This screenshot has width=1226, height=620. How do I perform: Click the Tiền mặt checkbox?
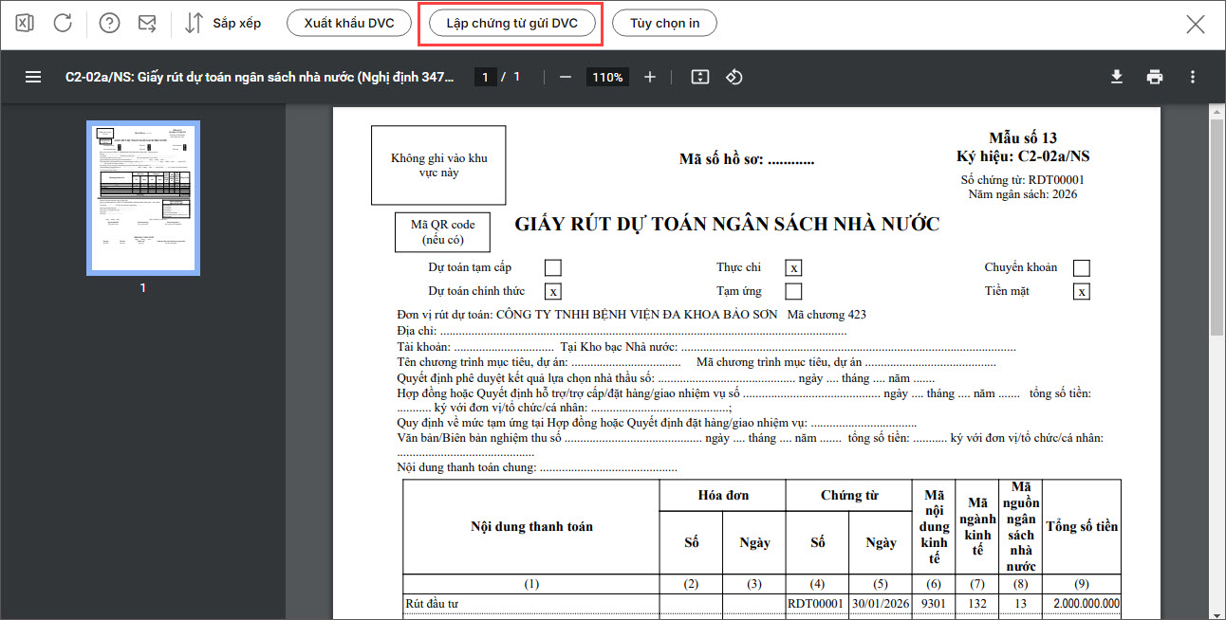click(x=1082, y=291)
